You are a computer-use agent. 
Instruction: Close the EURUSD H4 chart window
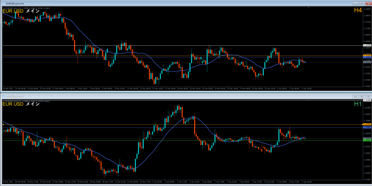(368, 4)
